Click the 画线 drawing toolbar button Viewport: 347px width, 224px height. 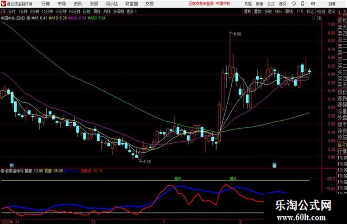[x=289, y=11]
